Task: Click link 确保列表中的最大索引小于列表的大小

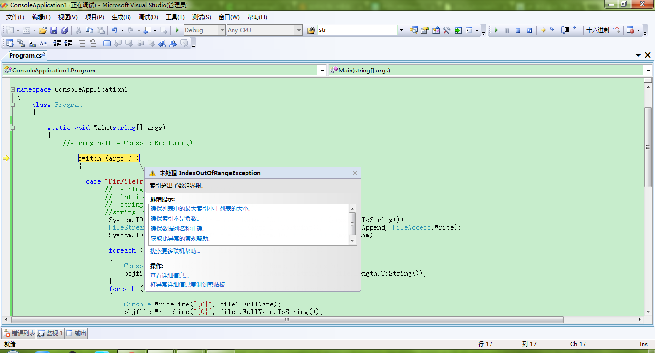Action: point(201,209)
